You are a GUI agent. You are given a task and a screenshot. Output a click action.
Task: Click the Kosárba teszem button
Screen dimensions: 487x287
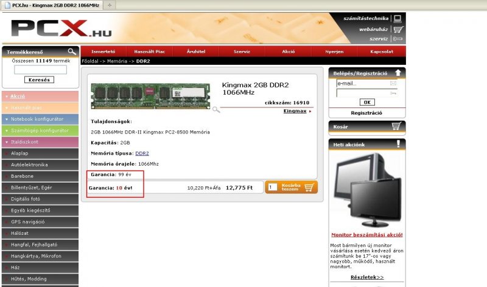coord(292,187)
